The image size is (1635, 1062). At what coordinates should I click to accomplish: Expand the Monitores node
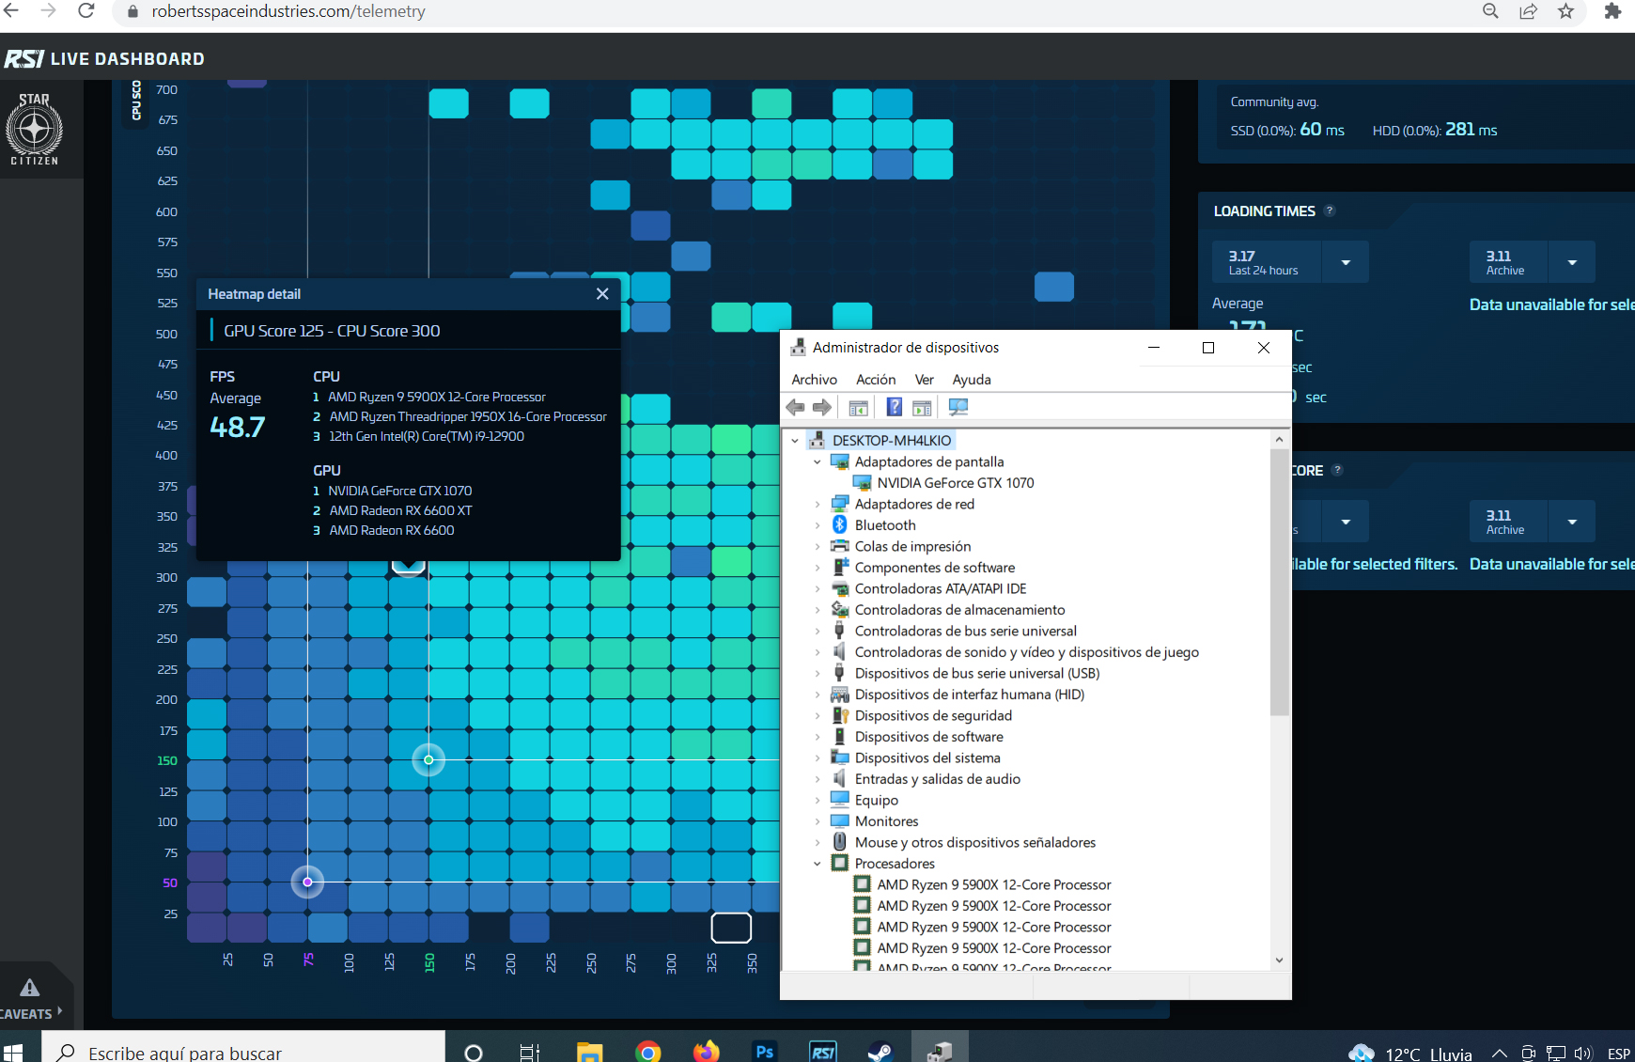[x=817, y=820]
